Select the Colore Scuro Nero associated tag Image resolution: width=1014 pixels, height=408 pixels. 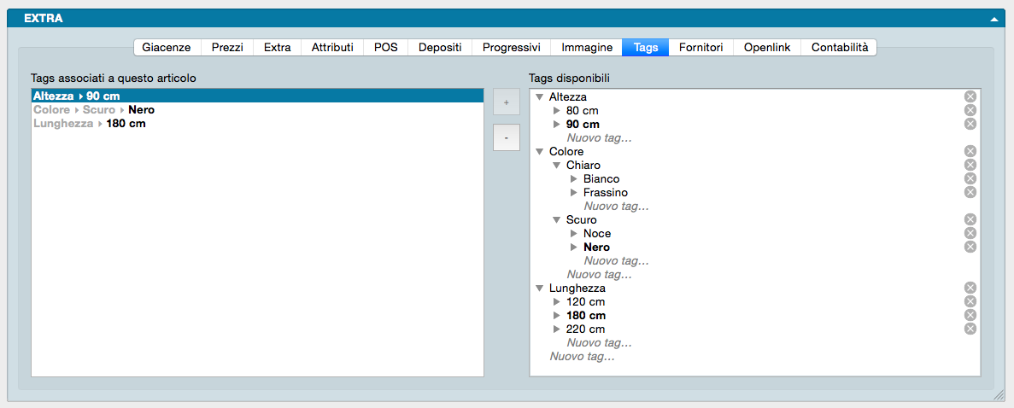point(94,110)
